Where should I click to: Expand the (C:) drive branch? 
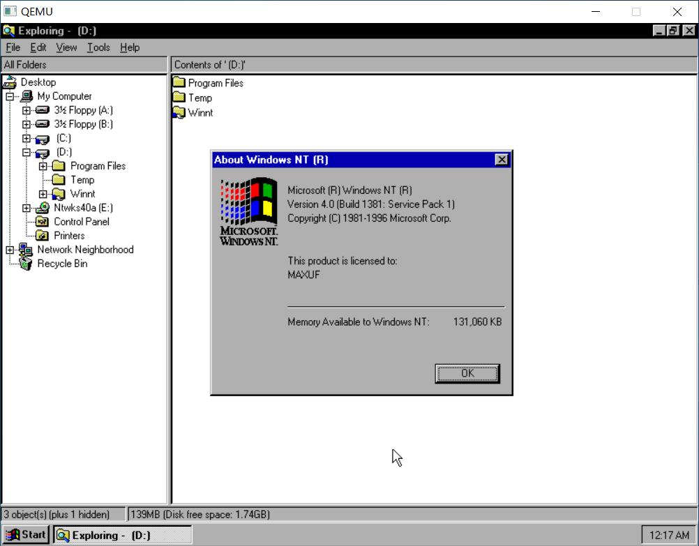[27, 138]
